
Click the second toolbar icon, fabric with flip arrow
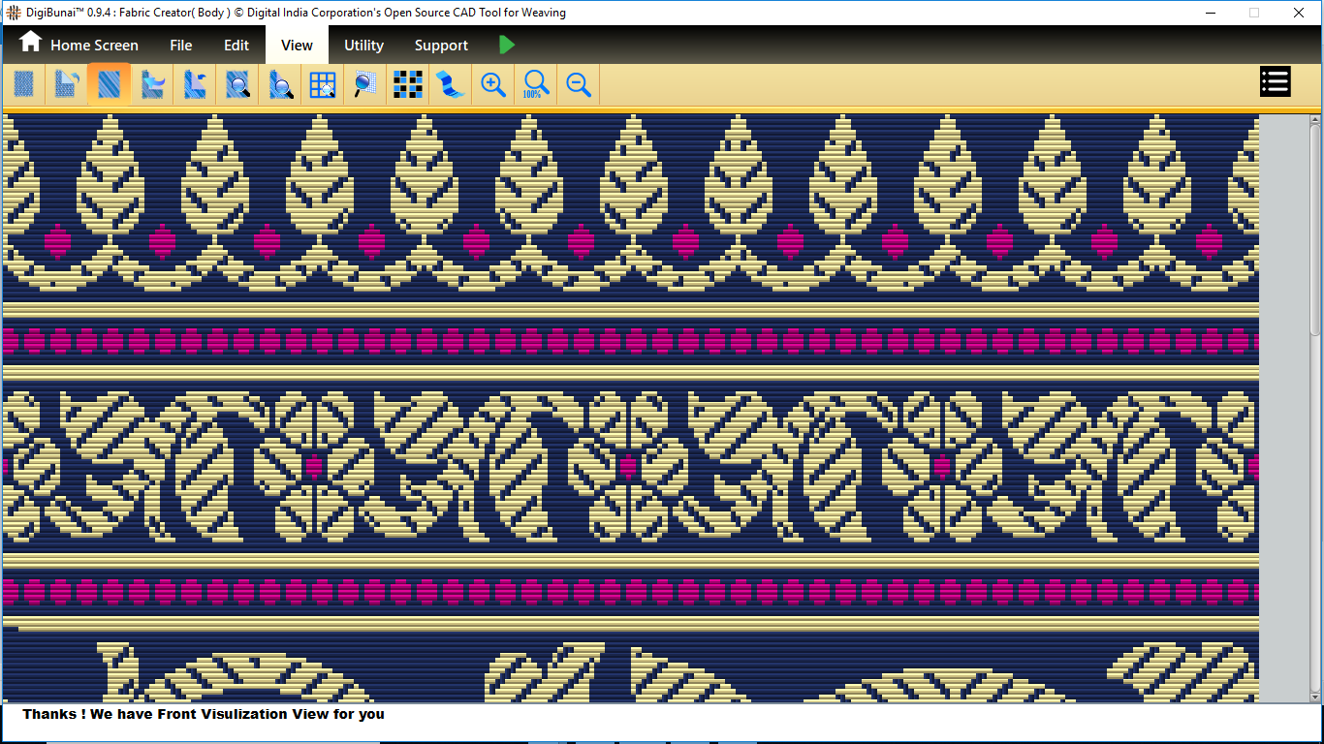(66, 85)
